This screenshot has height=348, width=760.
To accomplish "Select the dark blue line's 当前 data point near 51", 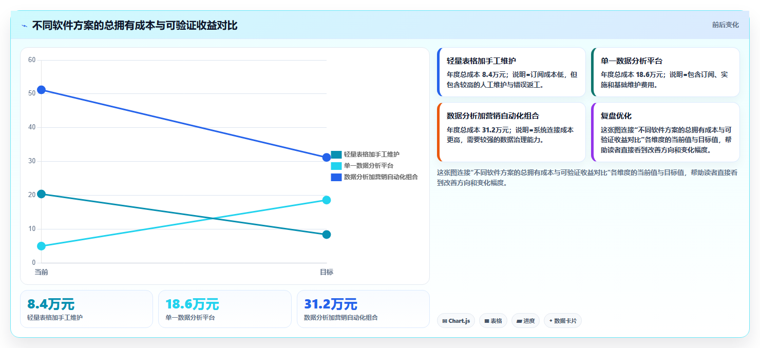I will coord(41,90).
